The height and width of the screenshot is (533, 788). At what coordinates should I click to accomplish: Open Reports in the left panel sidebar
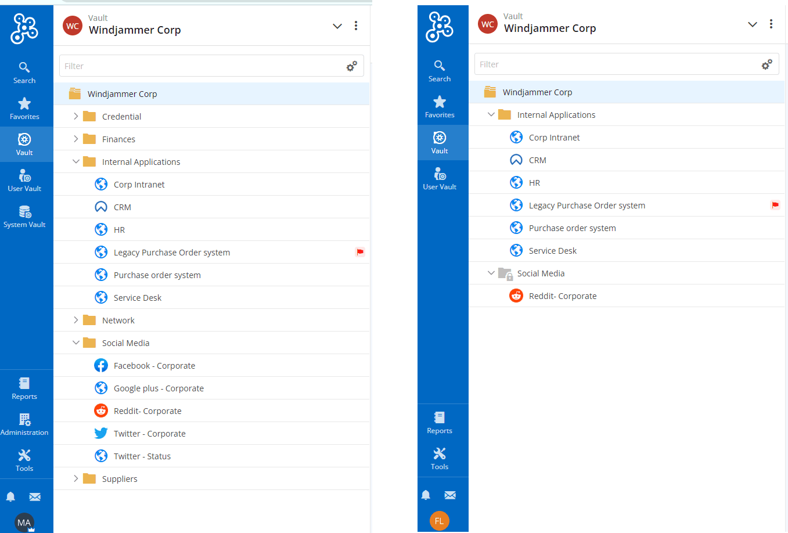(24, 388)
